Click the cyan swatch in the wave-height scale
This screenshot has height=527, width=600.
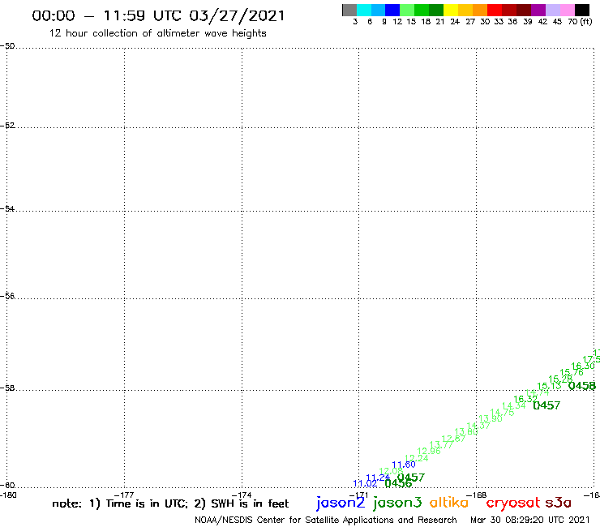(x=364, y=10)
